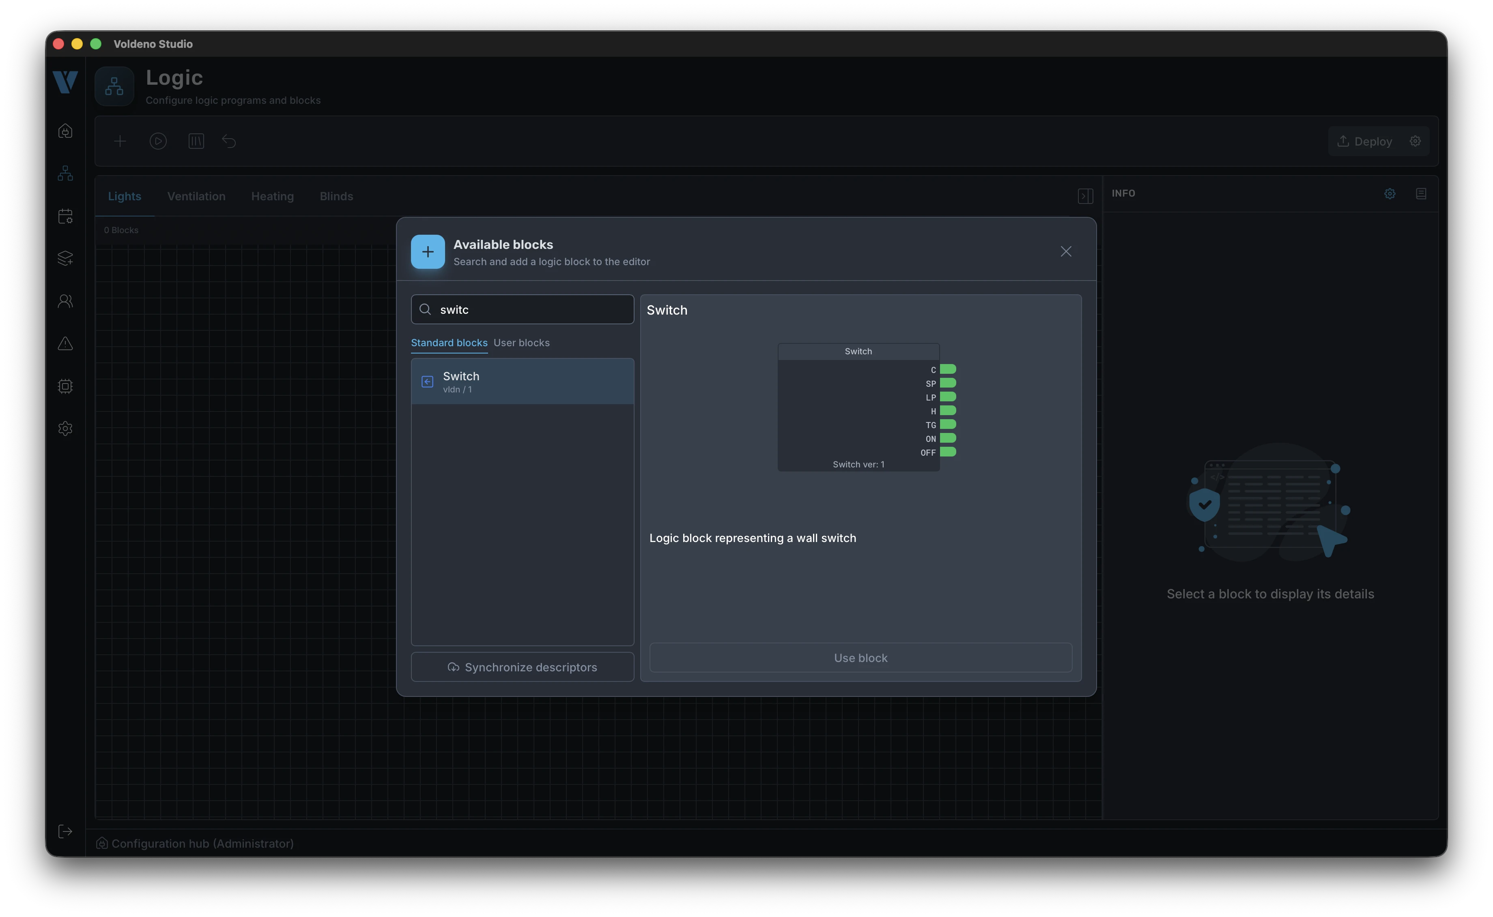This screenshot has height=917, width=1493.
Task: Open the Logic section in sidebar
Action: 65,174
